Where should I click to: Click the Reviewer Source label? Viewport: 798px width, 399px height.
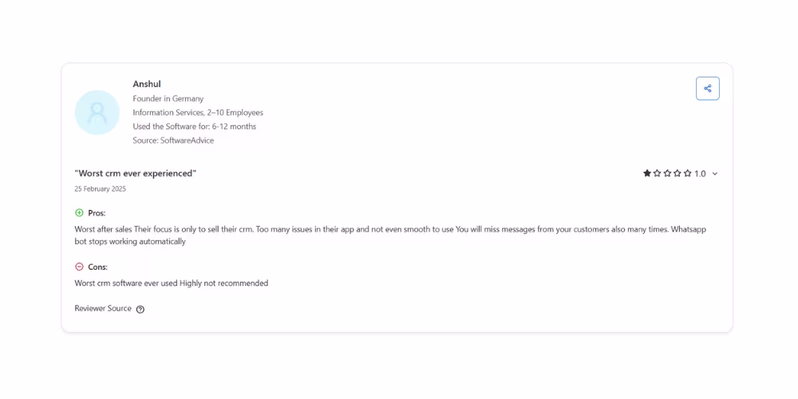[103, 309]
